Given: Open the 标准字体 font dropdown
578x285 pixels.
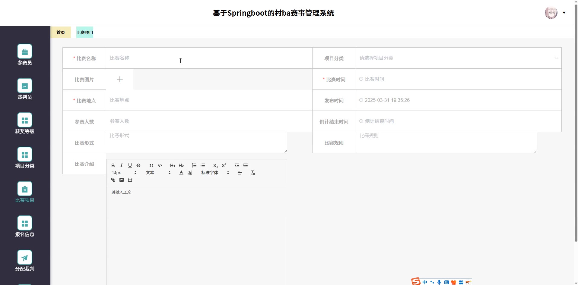Looking at the screenshot, I should pos(215,173).
